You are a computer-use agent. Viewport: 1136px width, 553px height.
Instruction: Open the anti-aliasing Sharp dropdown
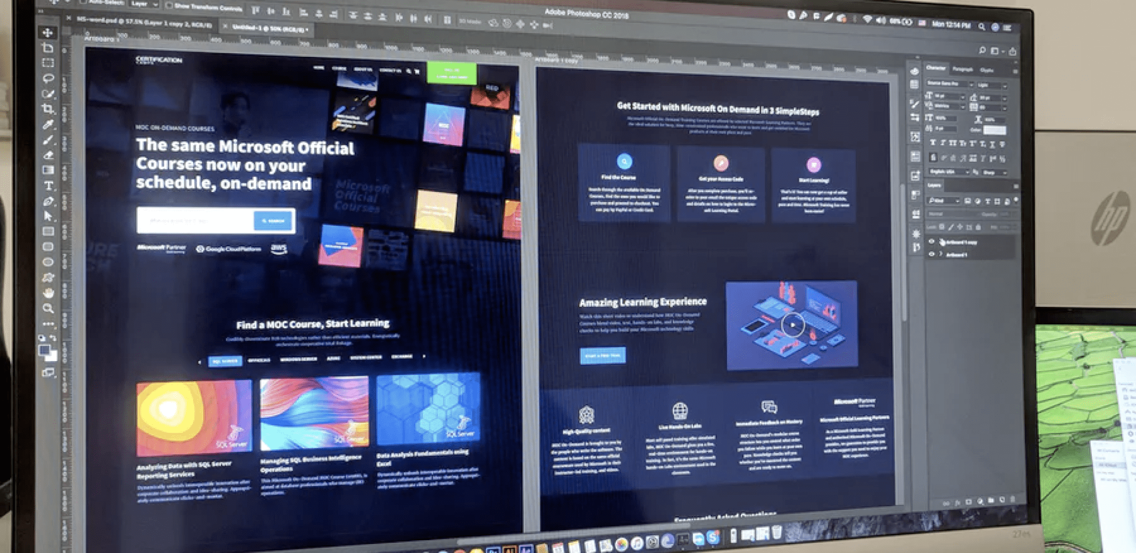pos(994,173)
